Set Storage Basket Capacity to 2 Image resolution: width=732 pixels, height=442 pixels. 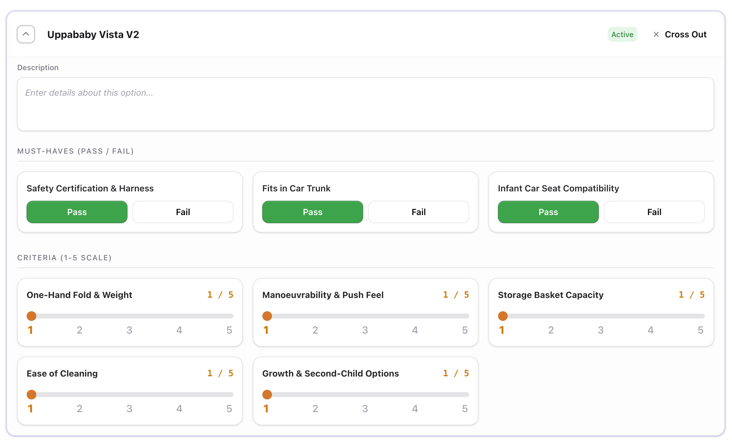click(x=551, y=330)
